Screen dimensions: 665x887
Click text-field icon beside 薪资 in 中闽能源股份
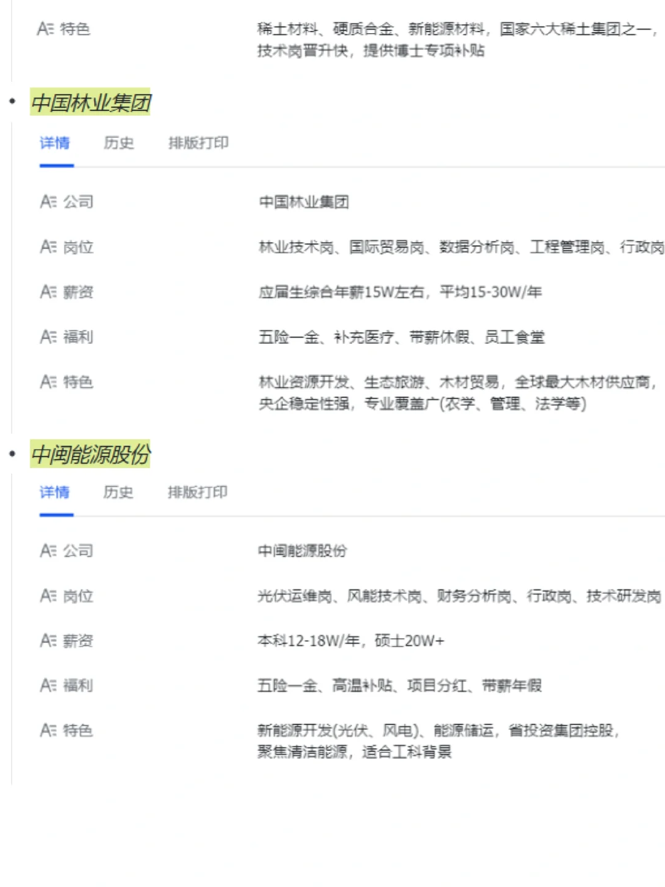click(x=49, y=641)
